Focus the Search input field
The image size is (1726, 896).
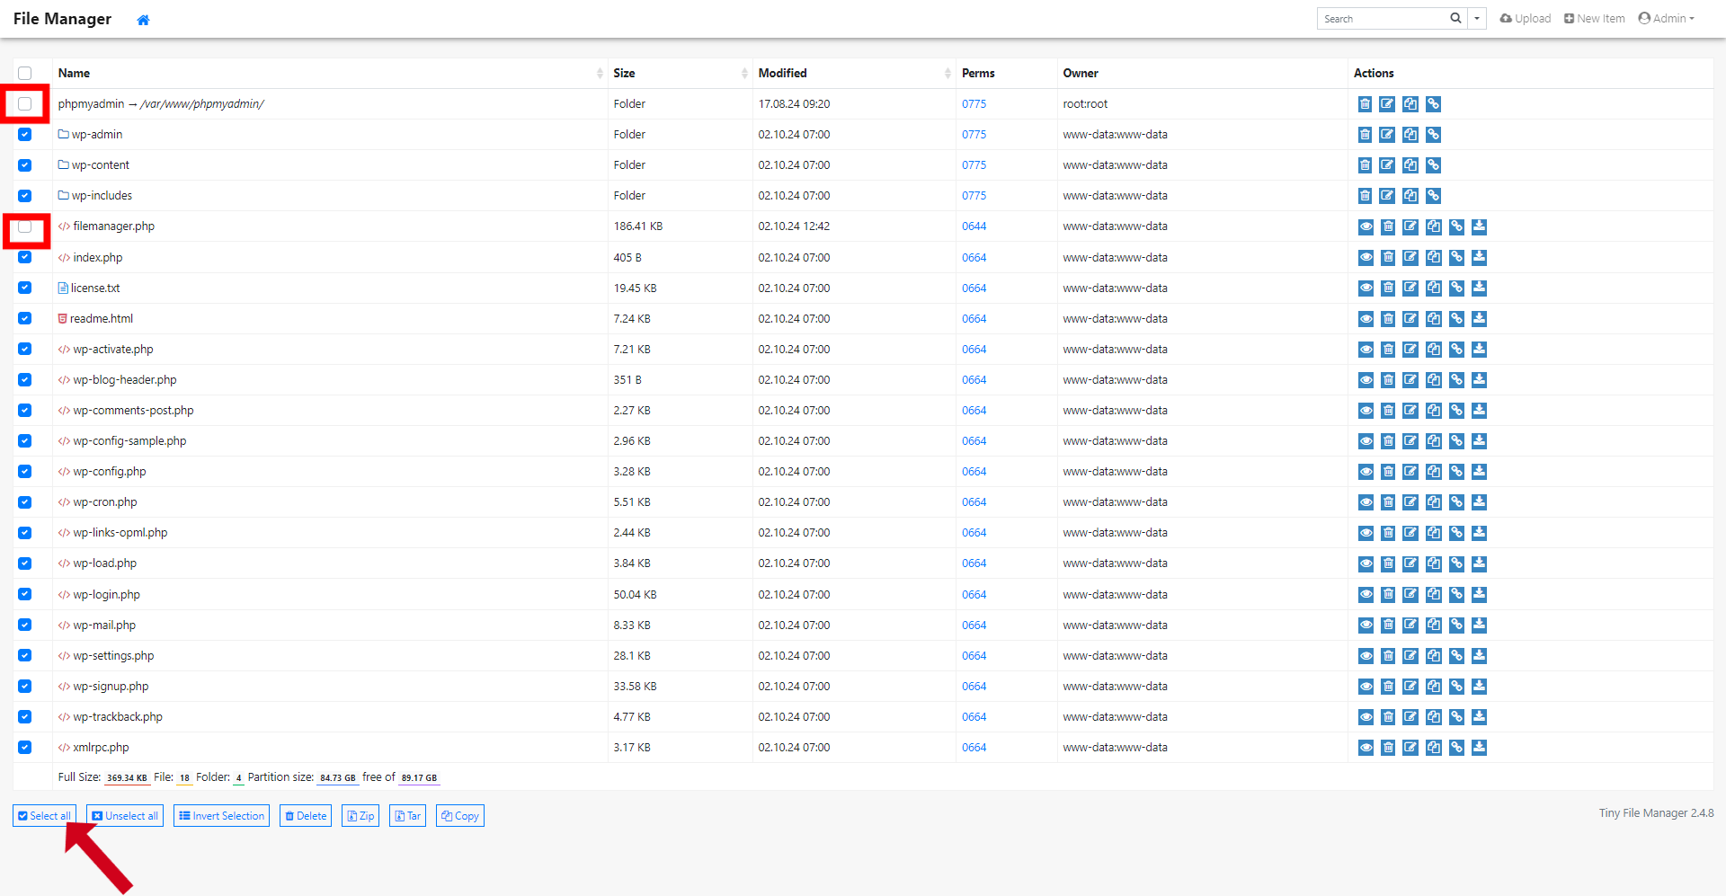point(1381,19)
